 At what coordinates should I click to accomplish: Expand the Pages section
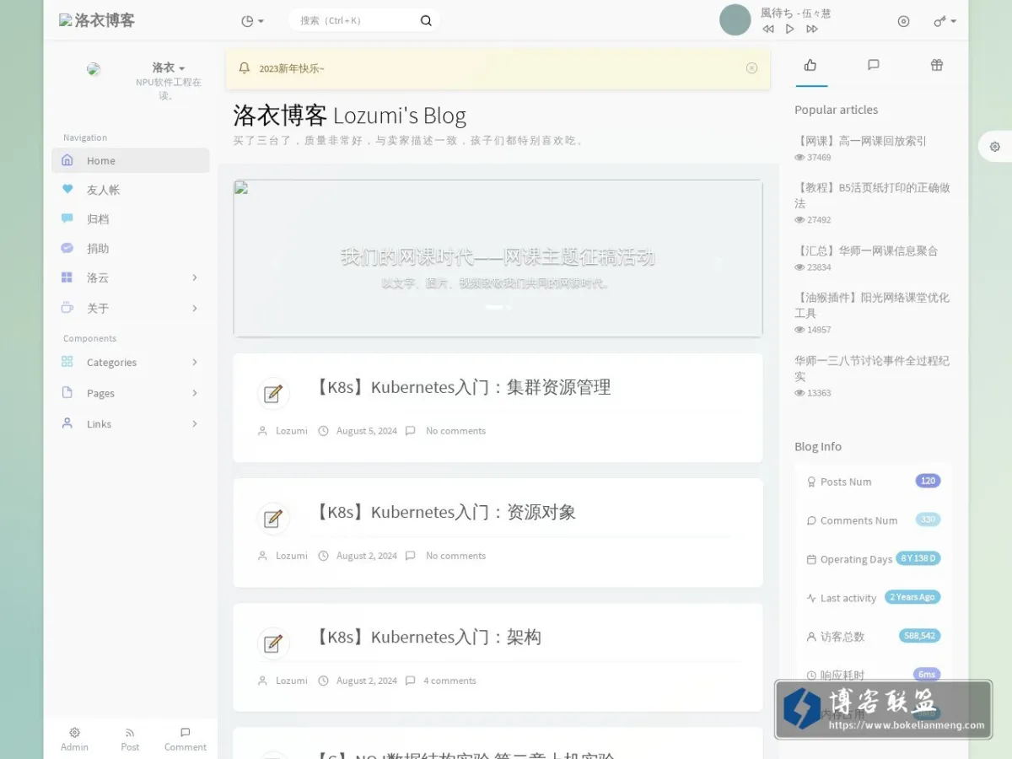[131, 393]
